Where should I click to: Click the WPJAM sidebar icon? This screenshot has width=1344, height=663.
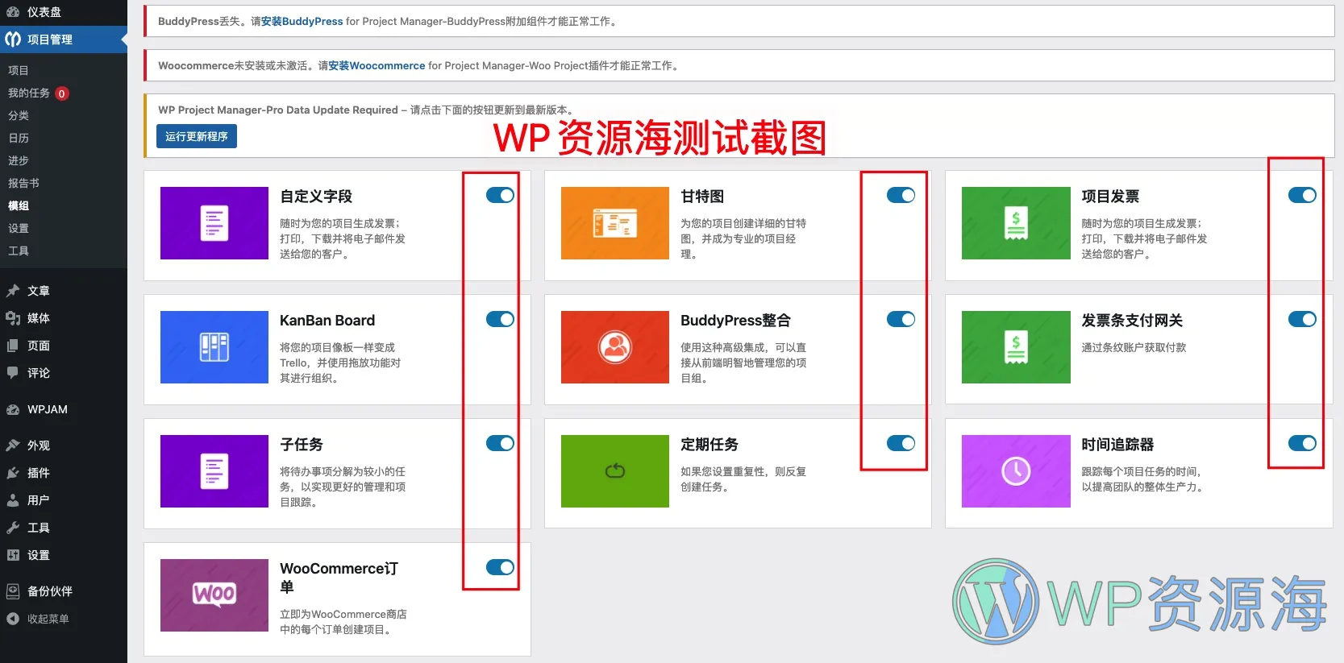pos(13,409)
